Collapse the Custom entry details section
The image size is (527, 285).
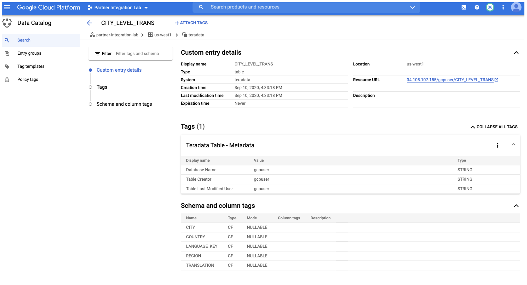click(x=516, y=53)
